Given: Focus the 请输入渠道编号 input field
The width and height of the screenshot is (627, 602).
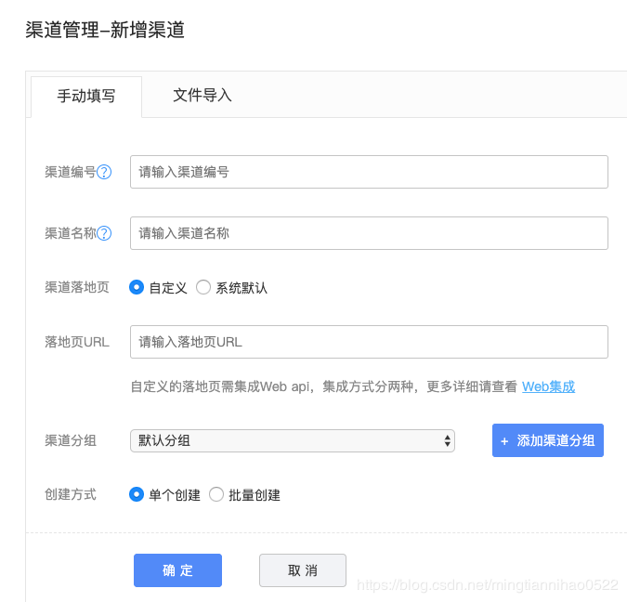Looking at the screenshot, I should (369, 172).
